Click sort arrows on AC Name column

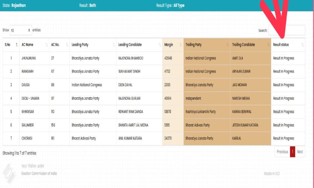tap(47, 45)
